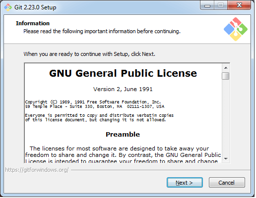
Task: Click the colorful Git logo beside Information header
Action: (x=236, y=29)
